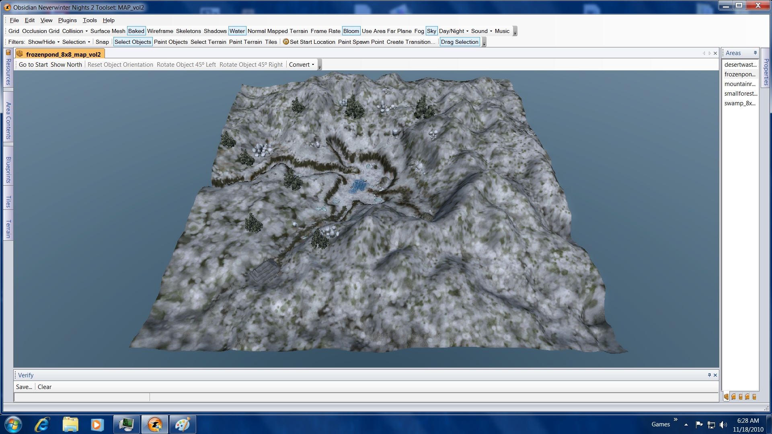Screen dimensions: 772x434
Task: Toggle the Water display option
Action: [x=237, y=31]
